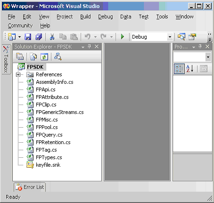
Task: Click the Properties Window toolbar icon
Action: pos(192,37)
